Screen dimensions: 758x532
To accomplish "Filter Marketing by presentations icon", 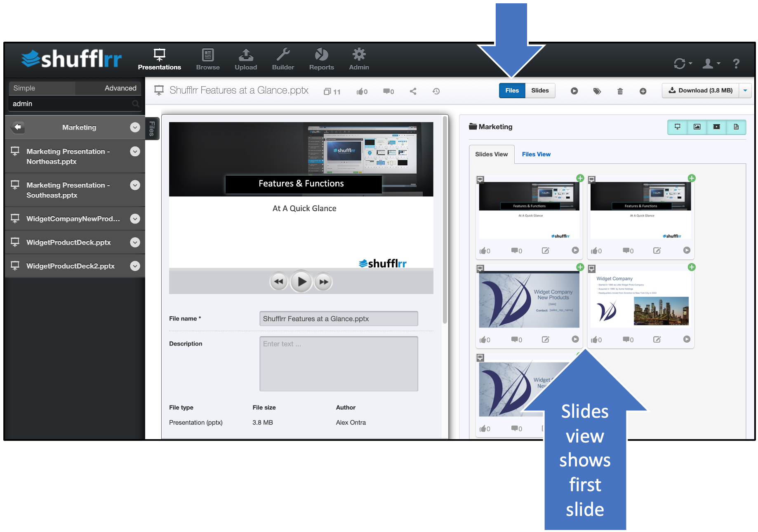I will [677, 127].
